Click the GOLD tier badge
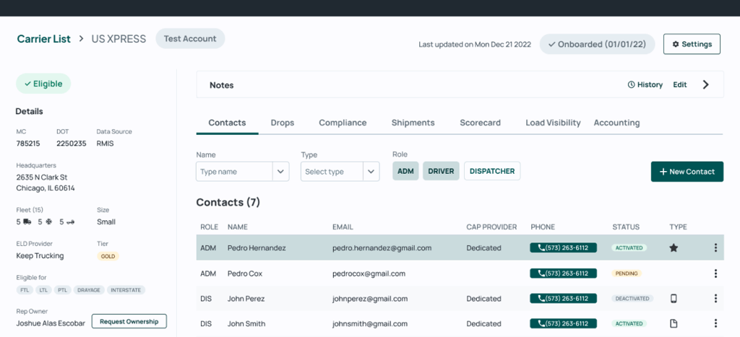Viewport: 740px width, 337px height. click(108, 256)
